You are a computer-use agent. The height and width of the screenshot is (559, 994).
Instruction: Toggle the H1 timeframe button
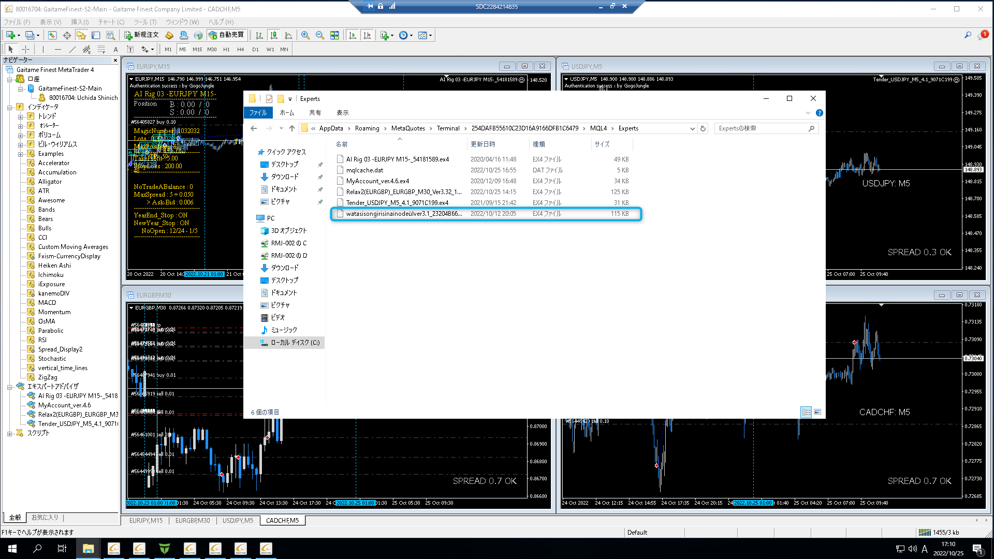click(x=226, y=49)
